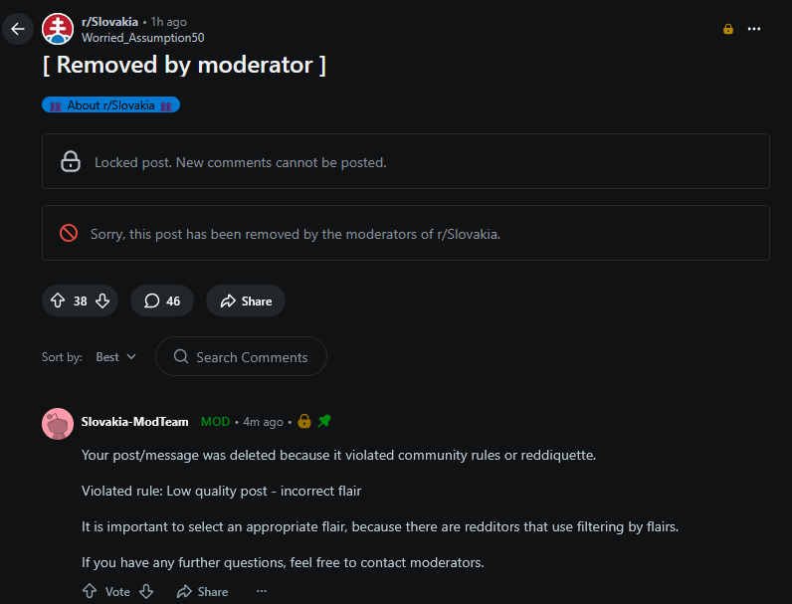The image size is (792, 604).
Task: Downvote the Slovakia-ModTeam comment
Action: point(146,591)
